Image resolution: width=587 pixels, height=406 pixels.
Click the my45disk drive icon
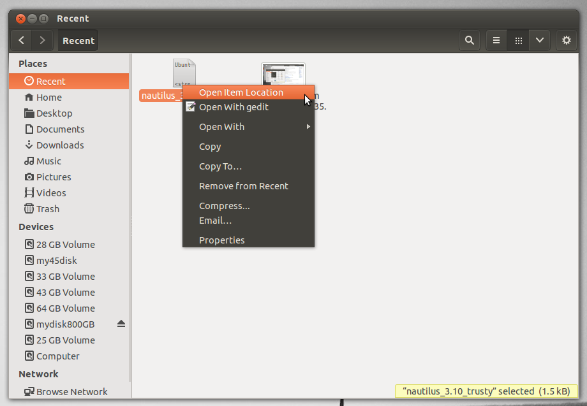click(x=29, y=260)
